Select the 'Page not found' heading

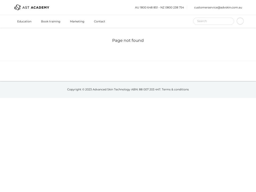(128, 40)
